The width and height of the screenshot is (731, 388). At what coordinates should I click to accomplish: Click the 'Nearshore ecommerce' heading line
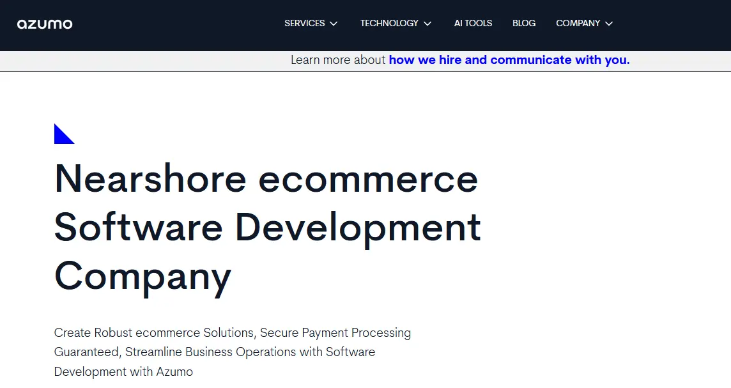coord(266,178)
